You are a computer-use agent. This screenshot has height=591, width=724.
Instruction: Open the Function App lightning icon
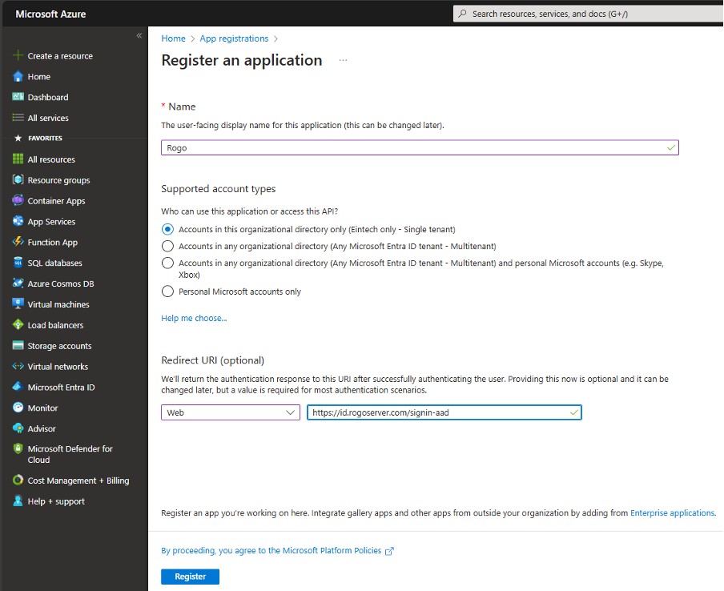18,242
